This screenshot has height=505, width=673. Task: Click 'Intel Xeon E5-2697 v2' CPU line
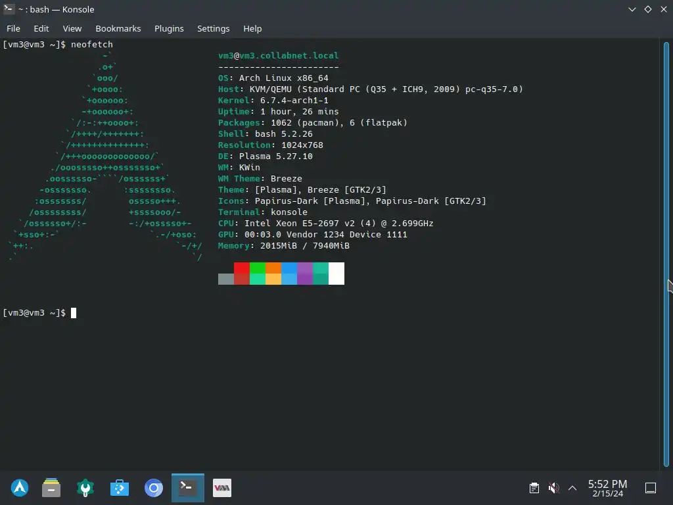click(299, 223)
